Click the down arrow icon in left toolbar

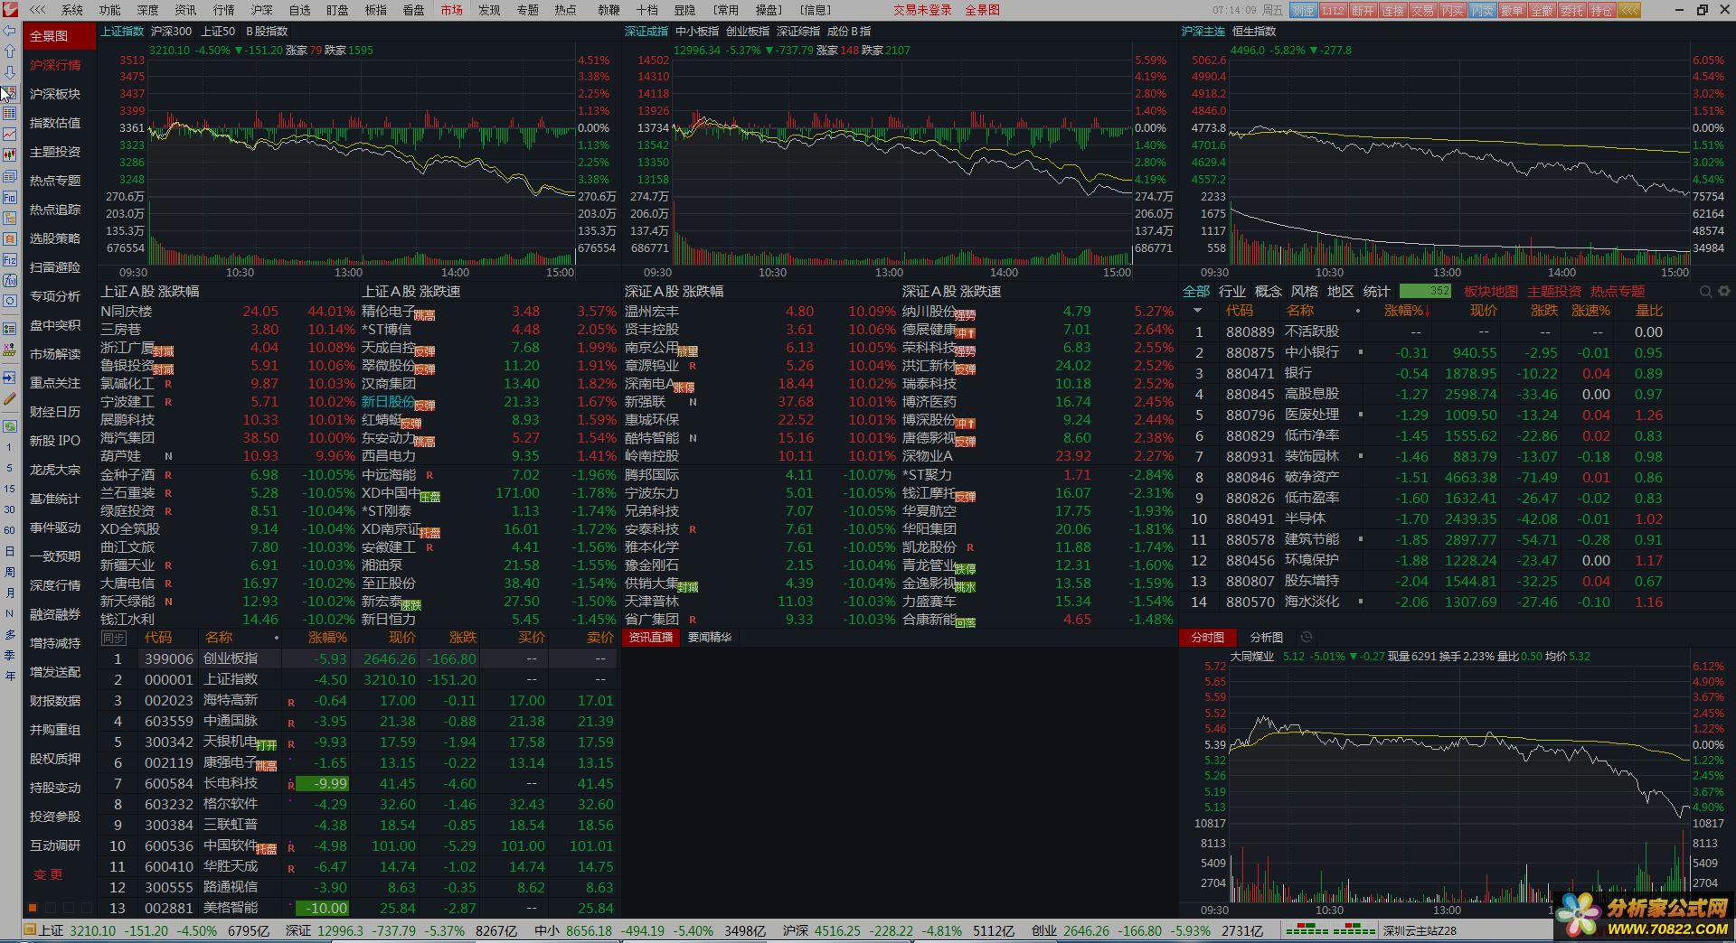click(x=10, y=72)
